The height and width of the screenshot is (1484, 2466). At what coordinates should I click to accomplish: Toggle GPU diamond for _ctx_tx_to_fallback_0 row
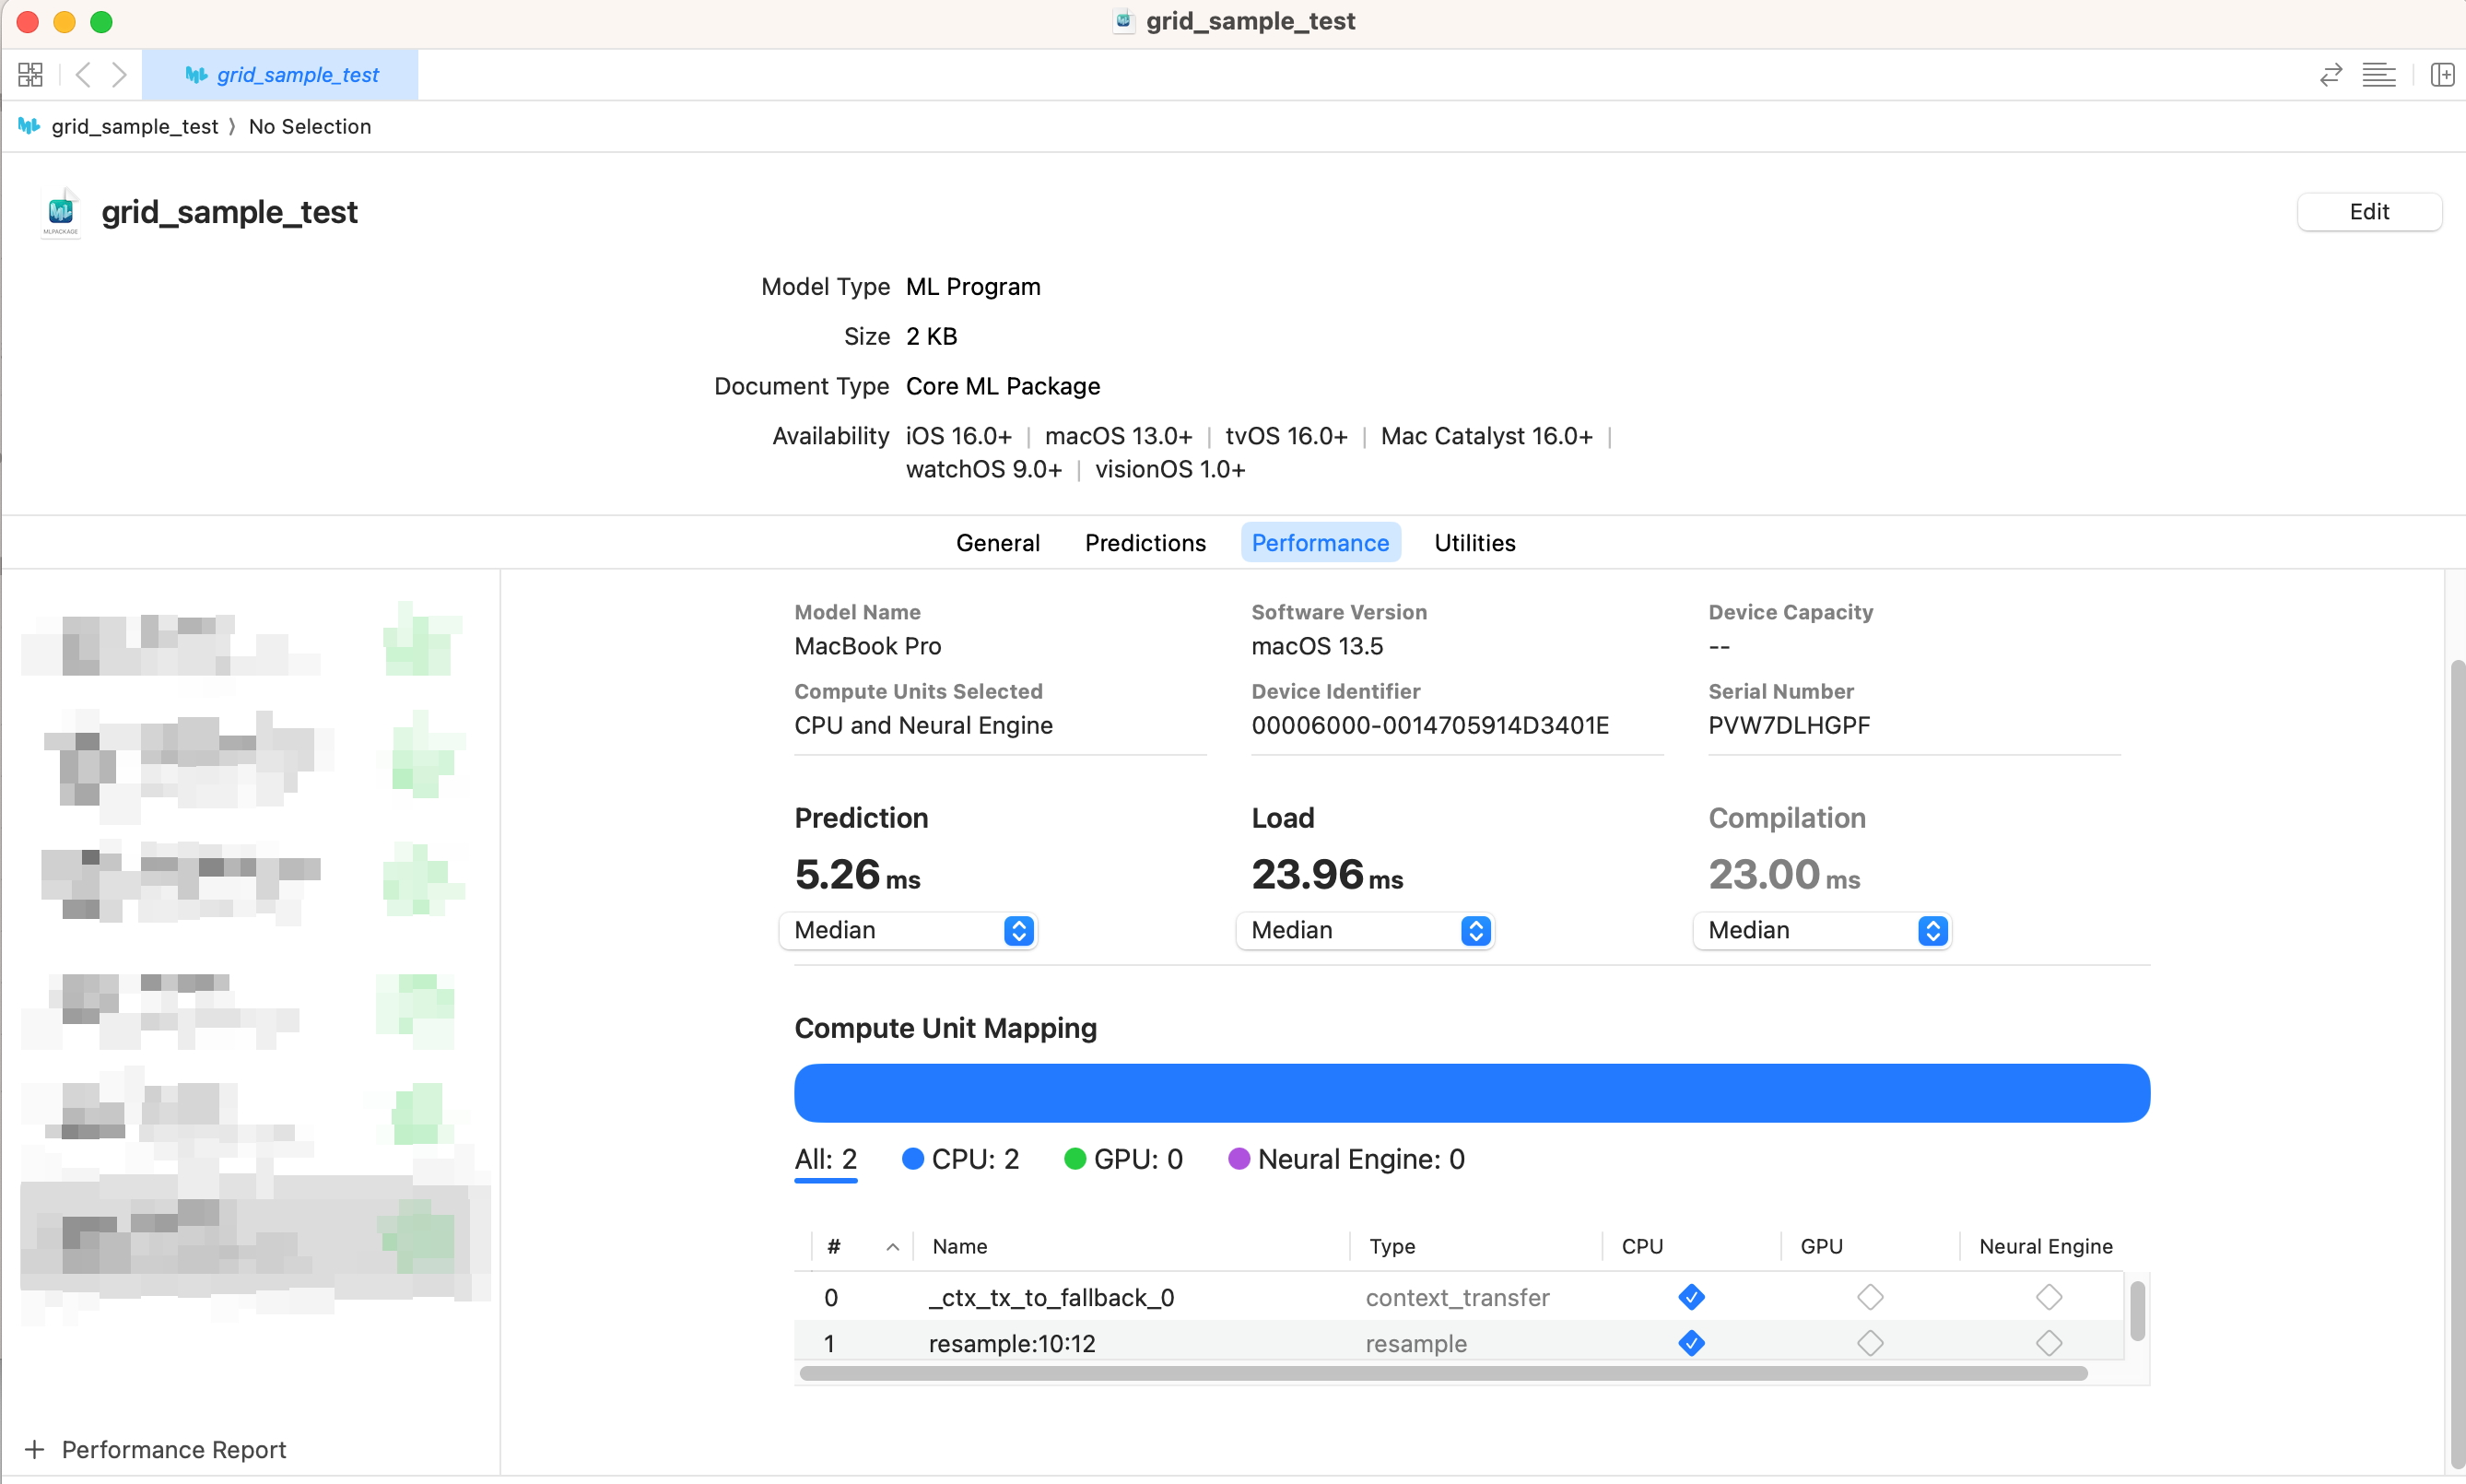[x=1869, y=1297]
